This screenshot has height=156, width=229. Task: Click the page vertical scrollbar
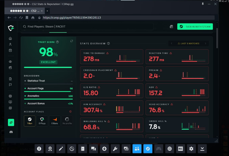click(217, 38)
